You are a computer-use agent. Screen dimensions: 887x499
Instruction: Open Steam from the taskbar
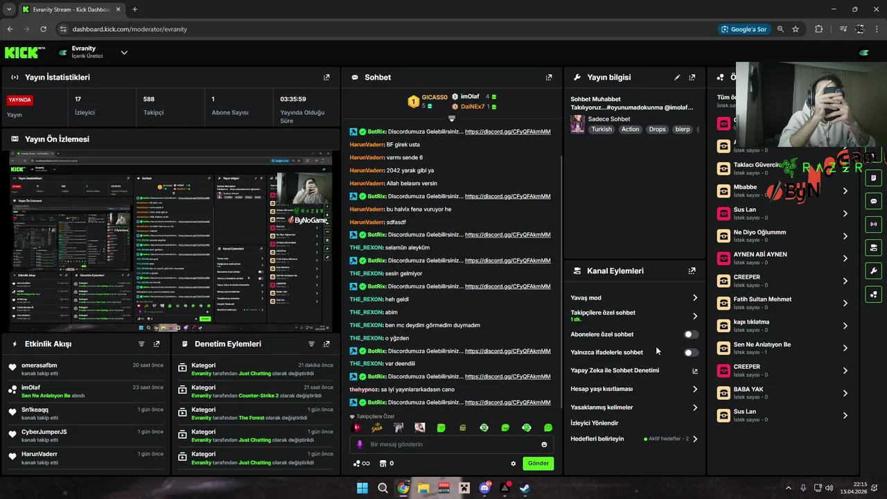coord(525,488)
